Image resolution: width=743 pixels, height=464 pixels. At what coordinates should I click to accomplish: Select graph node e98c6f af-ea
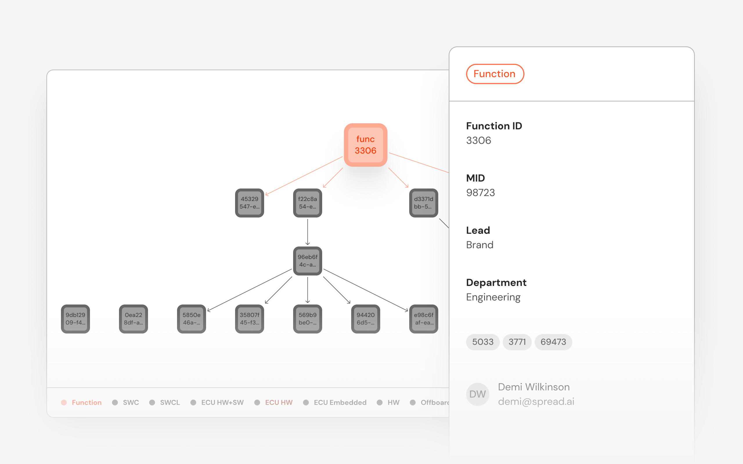tap(423, 319)
